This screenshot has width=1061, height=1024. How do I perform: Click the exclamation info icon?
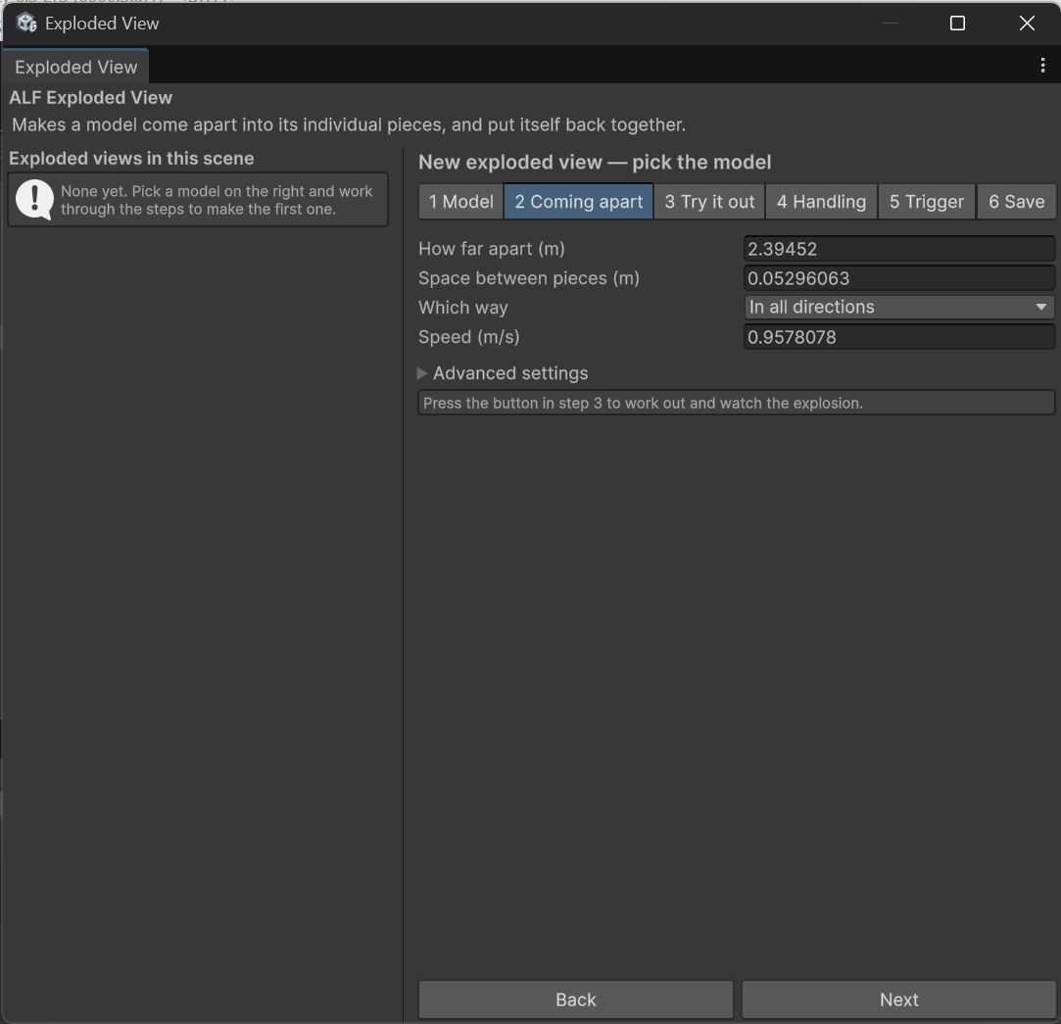coord(34,200)
